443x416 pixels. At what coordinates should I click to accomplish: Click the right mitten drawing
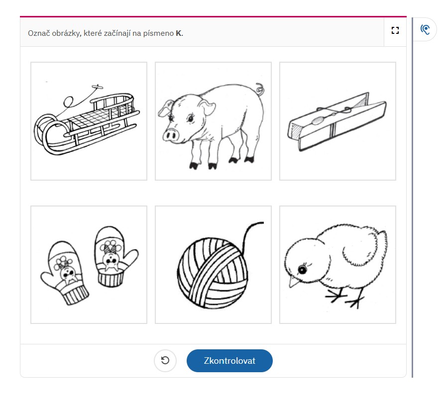[x=114, y=256]
